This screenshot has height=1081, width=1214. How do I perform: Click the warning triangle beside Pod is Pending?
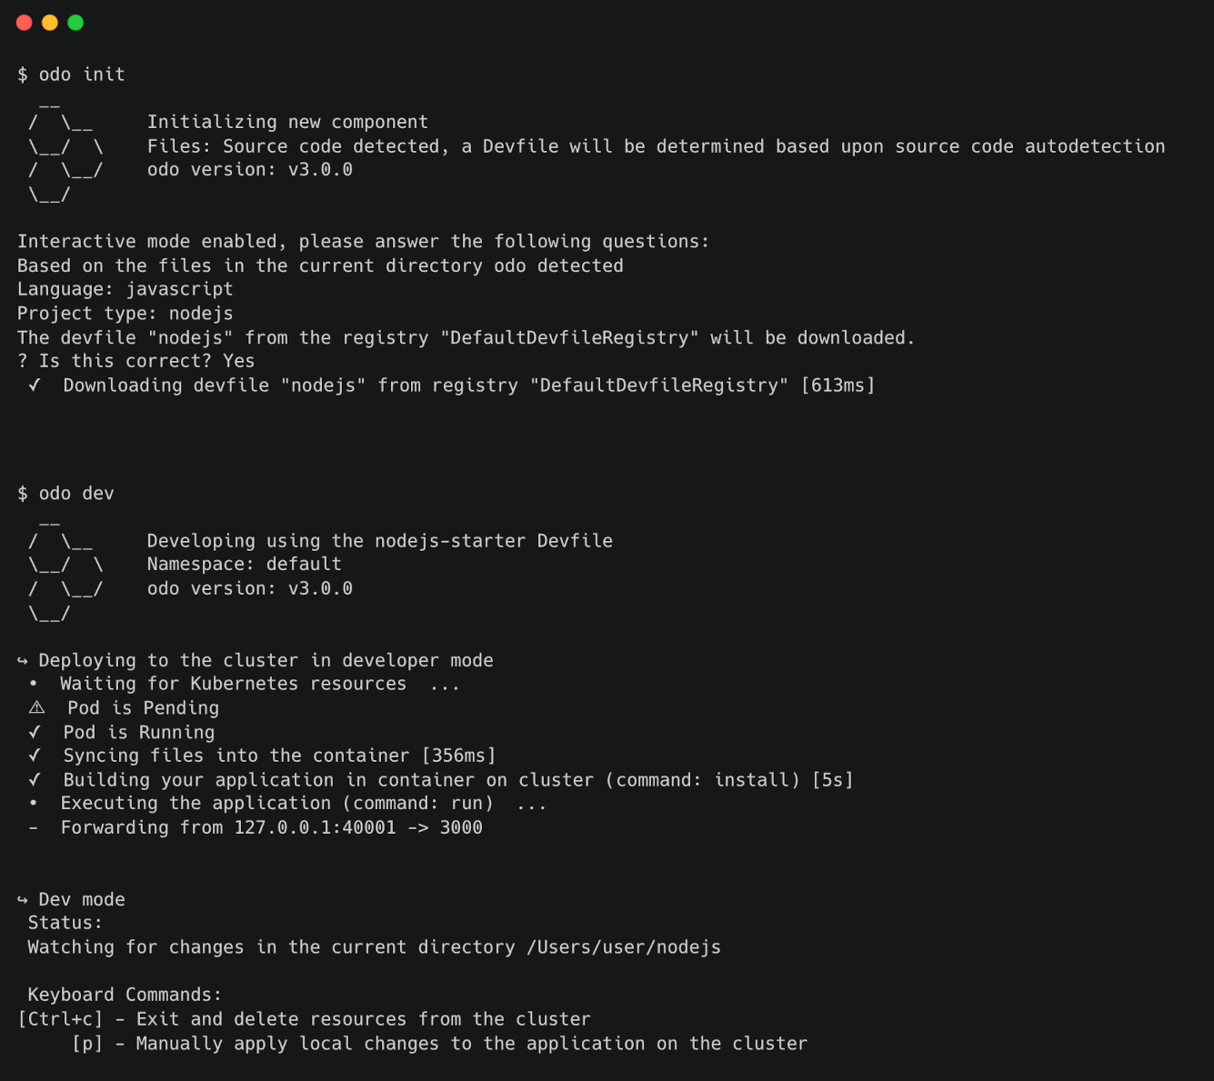click(x=36, y=707)
